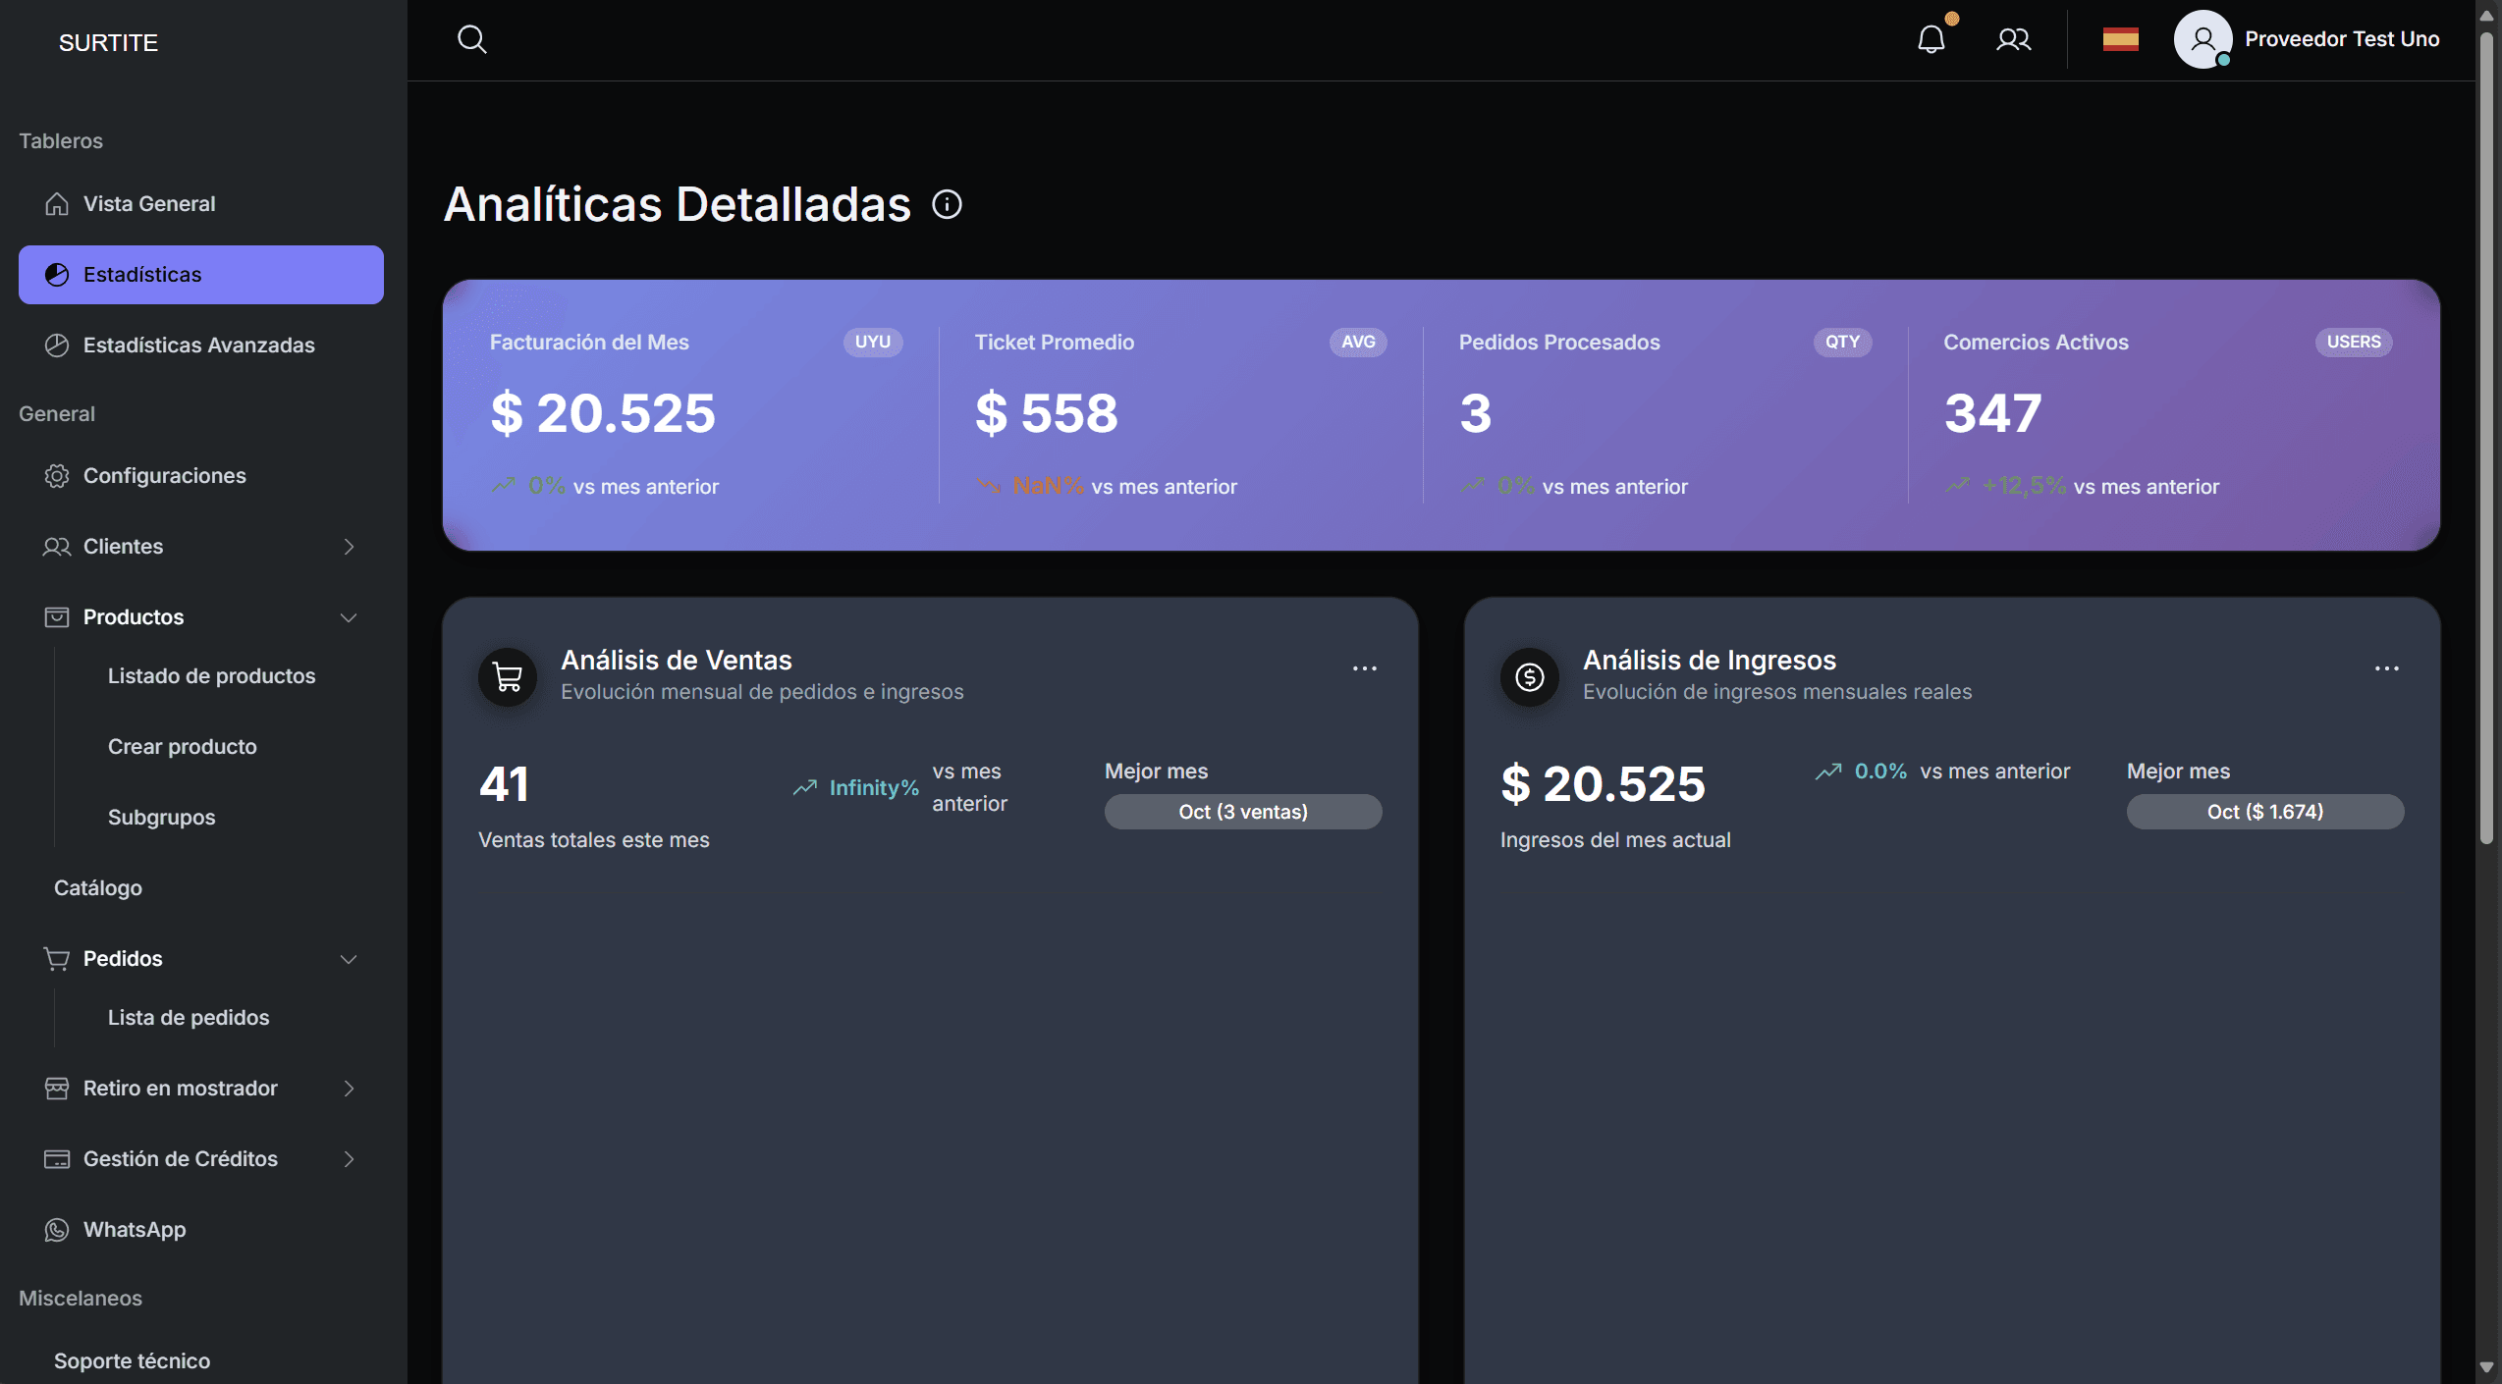Open three-dots menu on Análisis de Ventas

point(1364,668)
